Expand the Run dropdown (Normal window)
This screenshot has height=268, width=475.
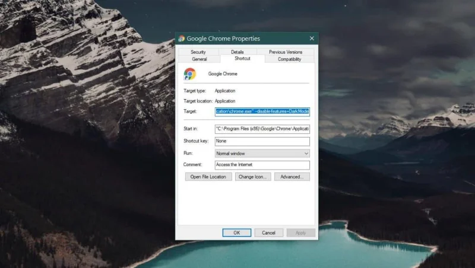click(x=262, y=154)
